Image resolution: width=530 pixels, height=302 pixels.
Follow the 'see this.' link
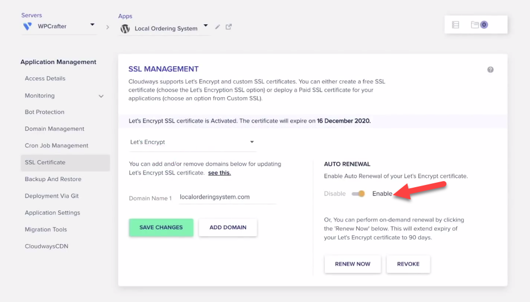(220, 173)
